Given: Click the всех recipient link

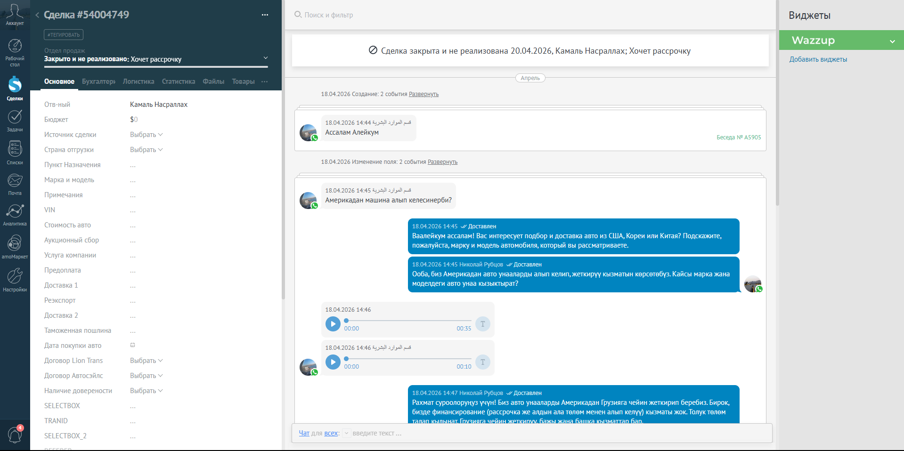Looking at the screenshot, I should point(331,433).
